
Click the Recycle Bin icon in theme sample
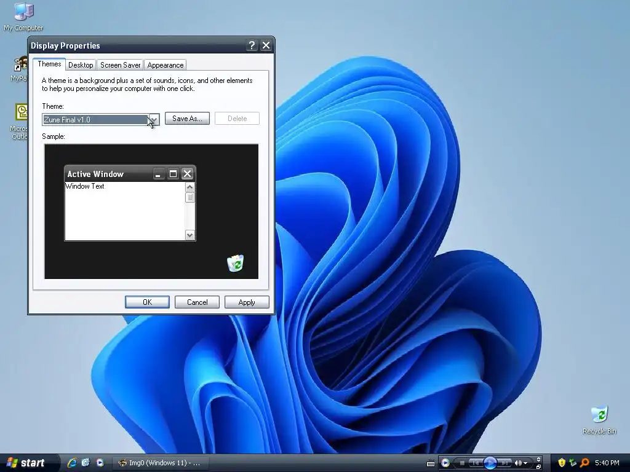coord(236,263)
